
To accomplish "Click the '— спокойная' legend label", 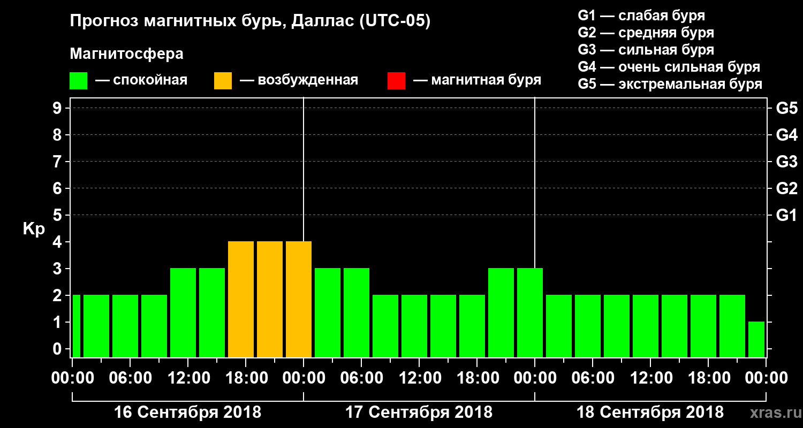I will point(141,81).
